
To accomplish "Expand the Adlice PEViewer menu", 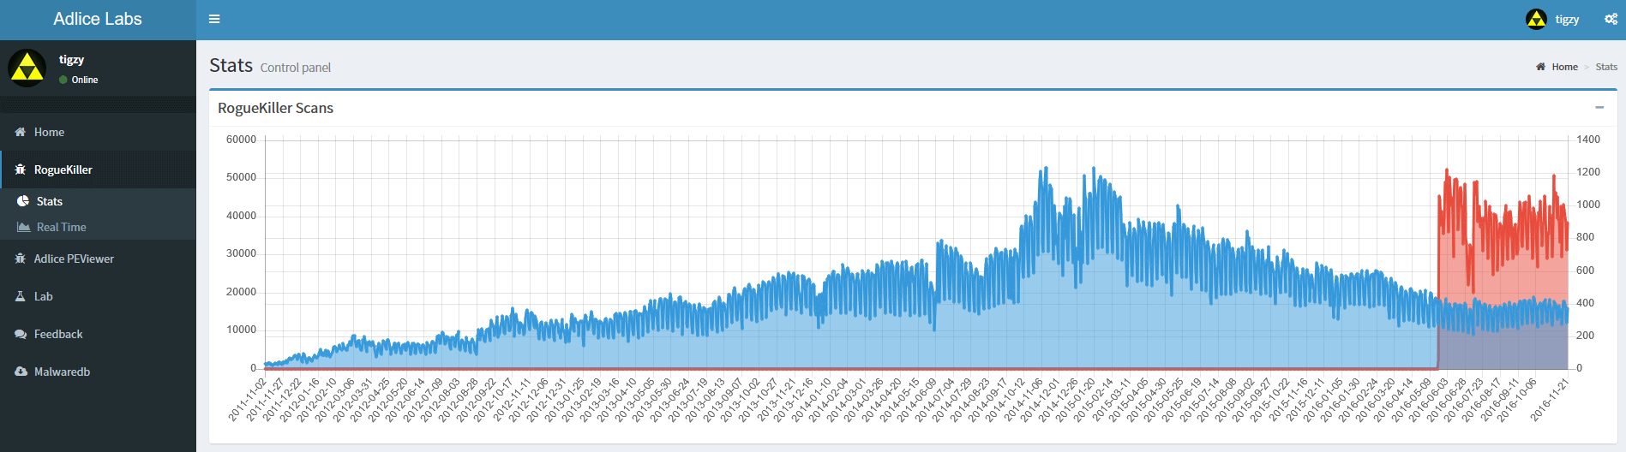I will tap(74, 259).
